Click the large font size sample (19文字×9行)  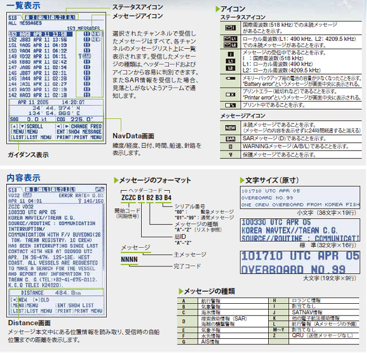pos(300,262)
